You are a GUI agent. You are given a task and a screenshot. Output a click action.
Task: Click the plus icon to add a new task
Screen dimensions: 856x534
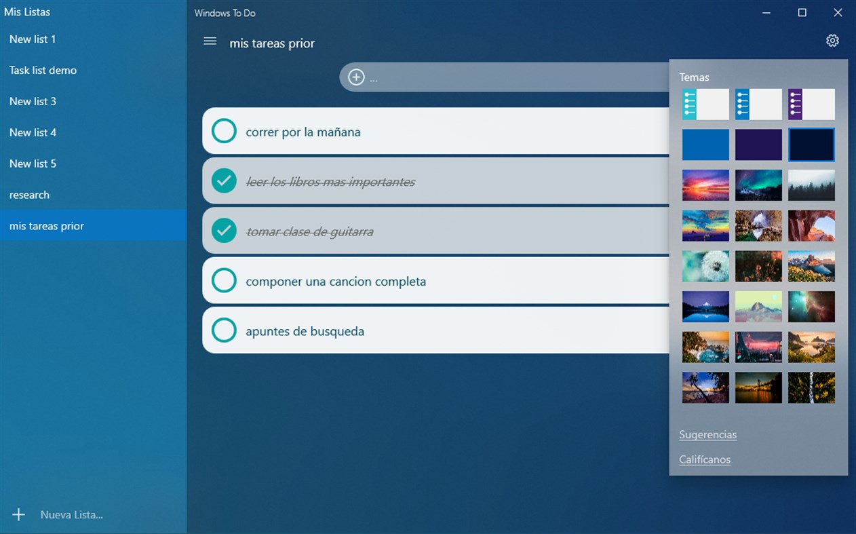[356, 77]
